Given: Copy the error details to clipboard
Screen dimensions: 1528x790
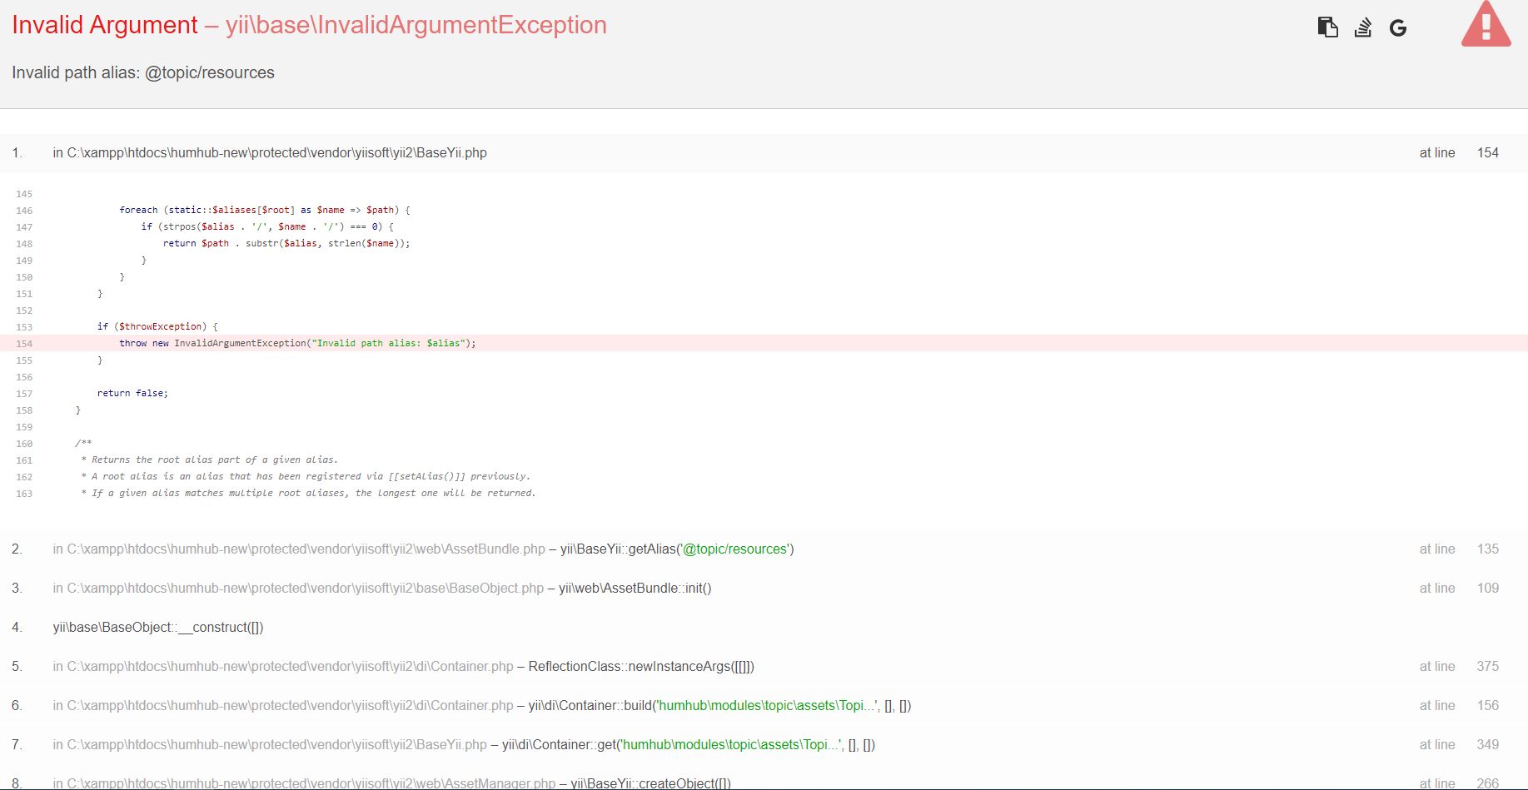Looking at the screenshot, I should point(1327,26).
